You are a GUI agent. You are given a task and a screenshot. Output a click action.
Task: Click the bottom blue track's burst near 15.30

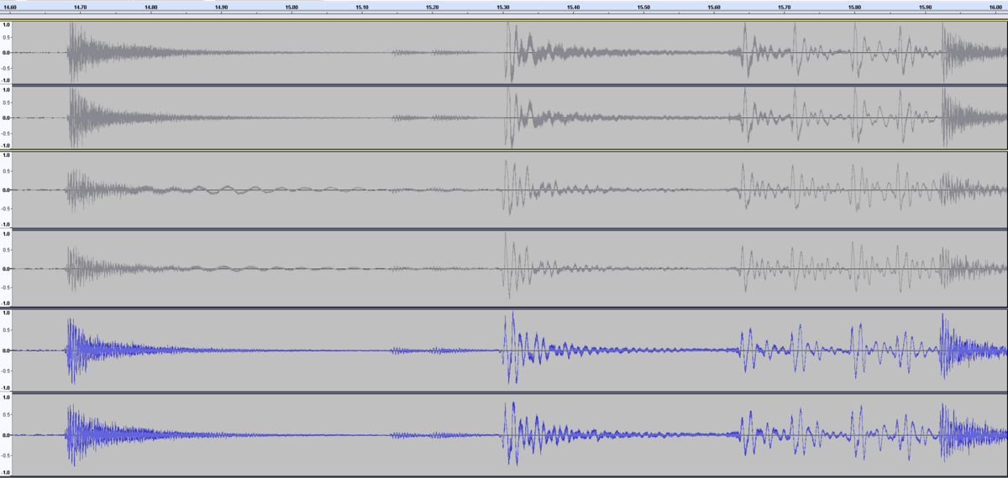(510, 434)
